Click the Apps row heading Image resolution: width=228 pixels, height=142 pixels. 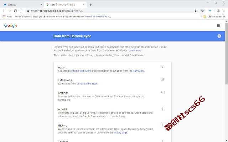coord(61,67)
